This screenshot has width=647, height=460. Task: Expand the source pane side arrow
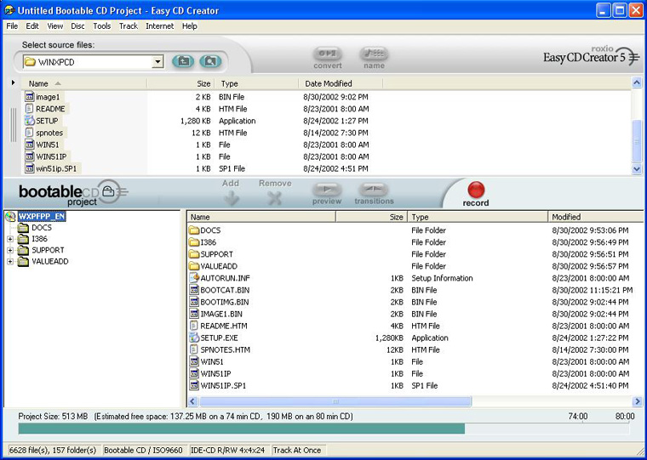(14, 82)
